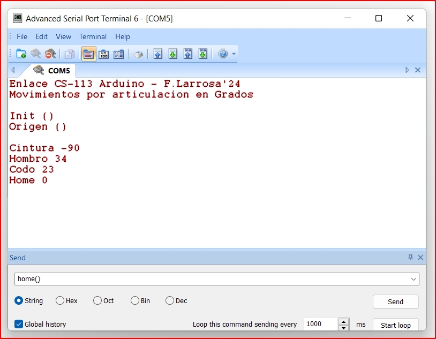Select the String radio button

(x=19, y=300)
